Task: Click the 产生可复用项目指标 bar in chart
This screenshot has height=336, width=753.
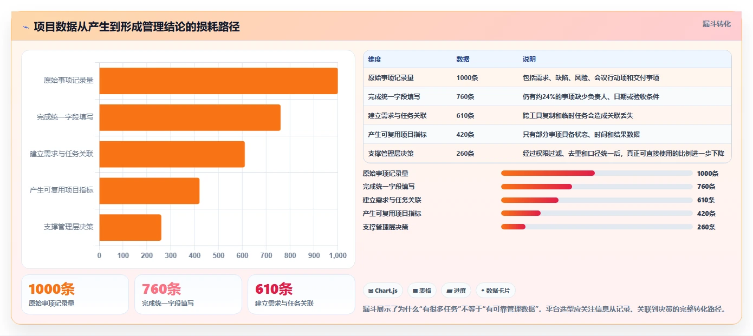Action: 149,191
